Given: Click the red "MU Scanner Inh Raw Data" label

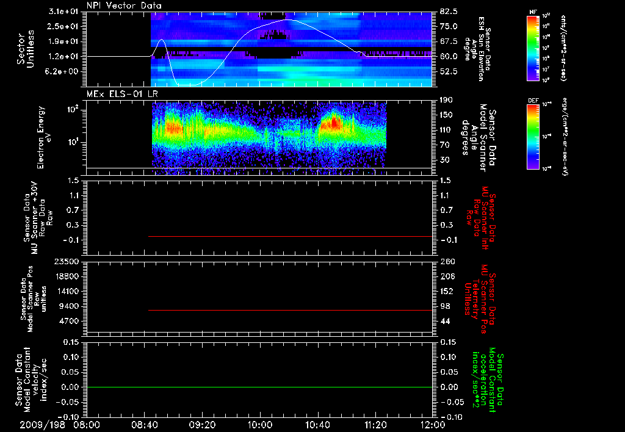Looking at the screenshot, I should 480,218.
